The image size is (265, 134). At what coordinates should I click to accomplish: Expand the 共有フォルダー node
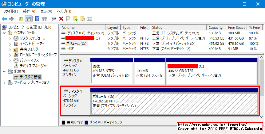10,50
